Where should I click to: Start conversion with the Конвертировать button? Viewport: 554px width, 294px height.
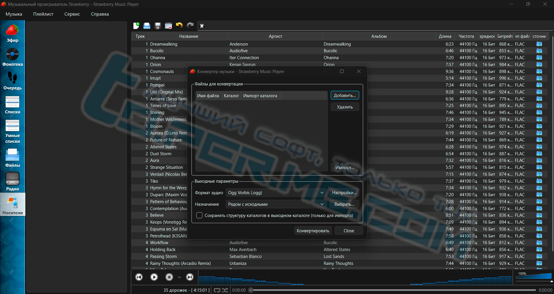coord(313,231)
